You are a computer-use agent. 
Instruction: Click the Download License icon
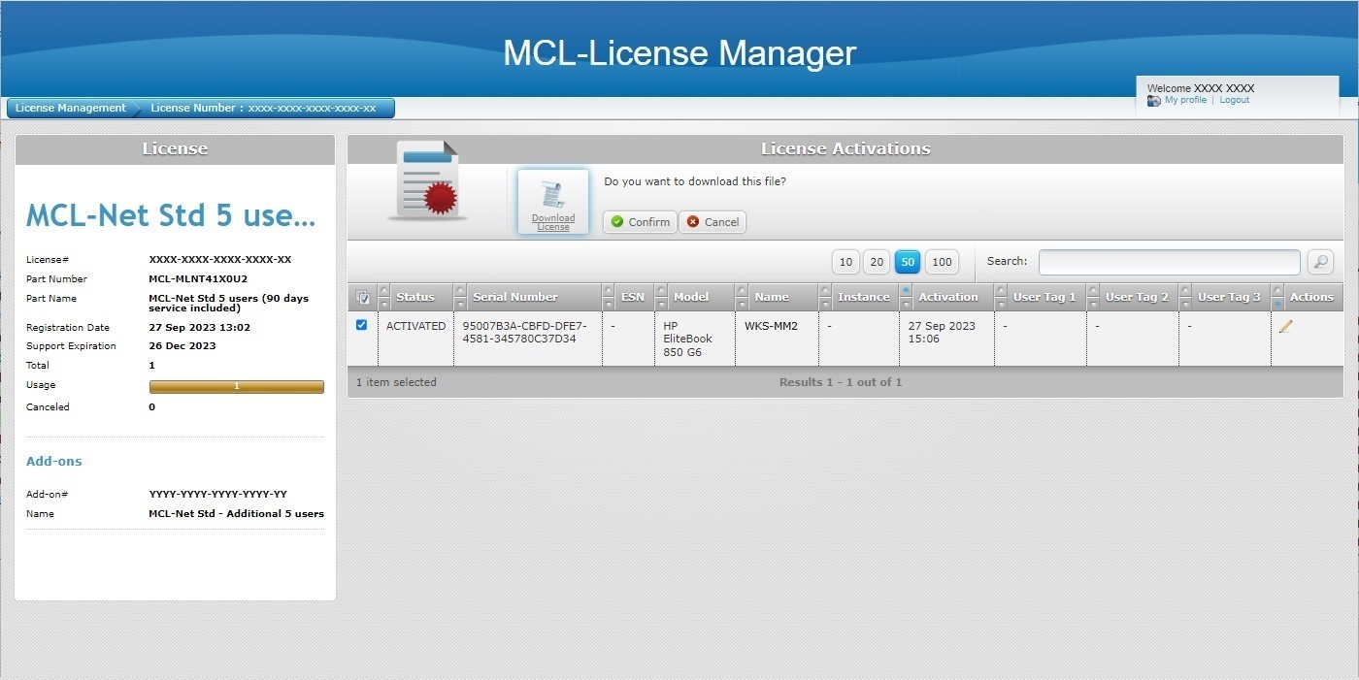(x=552, y=202)
